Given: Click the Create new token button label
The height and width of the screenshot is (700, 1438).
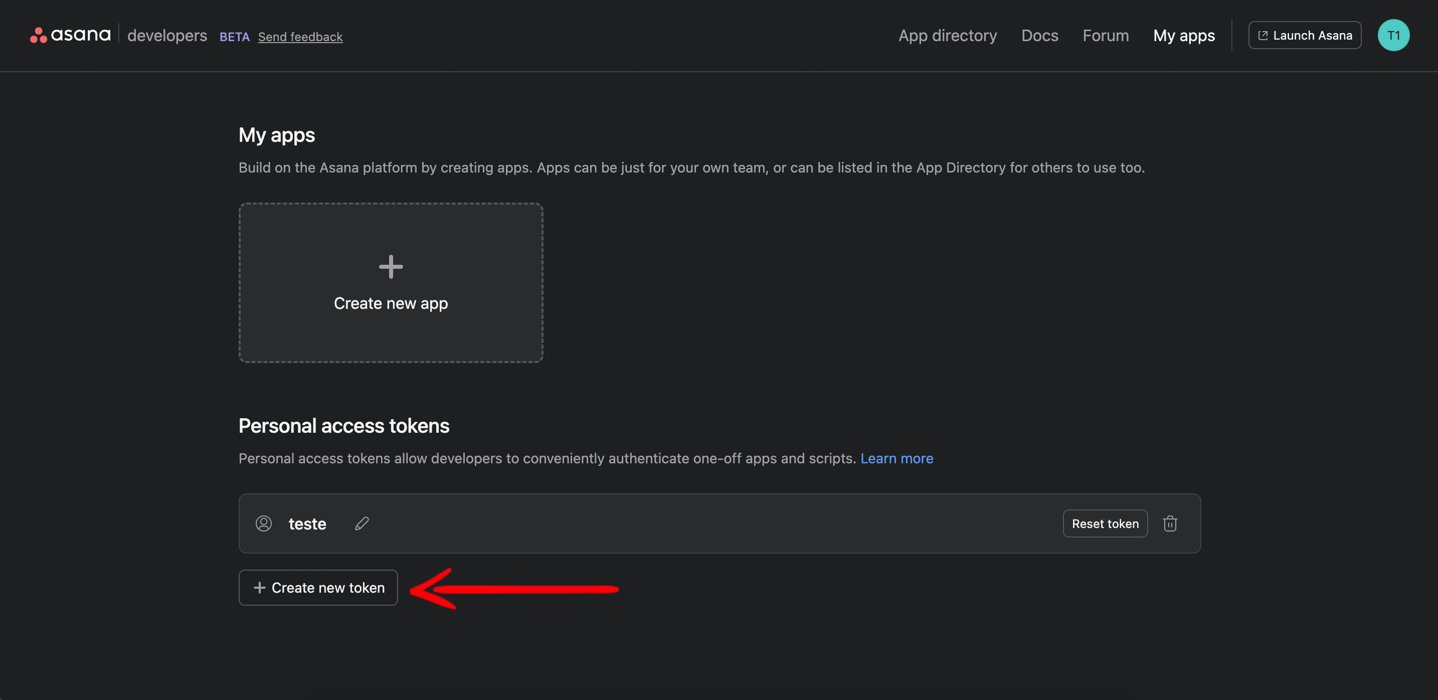Looking at the screenshot, I should (328, 588).
